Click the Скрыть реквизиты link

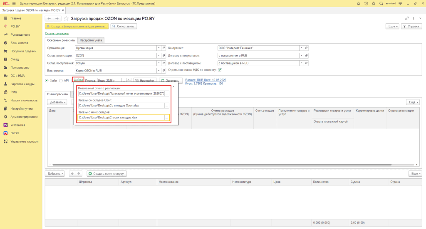(57, 33)
